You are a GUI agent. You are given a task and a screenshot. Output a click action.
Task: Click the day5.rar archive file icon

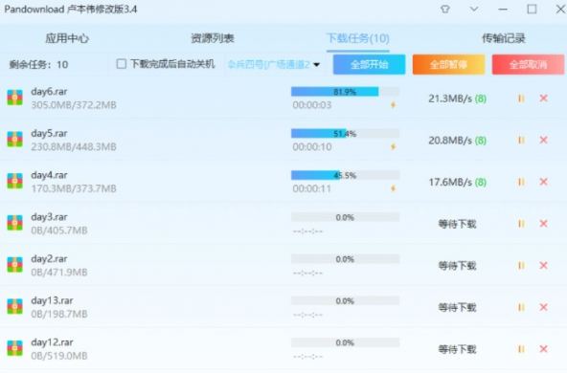click(x=14, y=140)
